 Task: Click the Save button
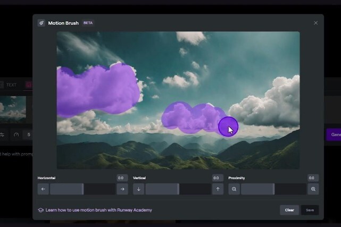[310, 210]
